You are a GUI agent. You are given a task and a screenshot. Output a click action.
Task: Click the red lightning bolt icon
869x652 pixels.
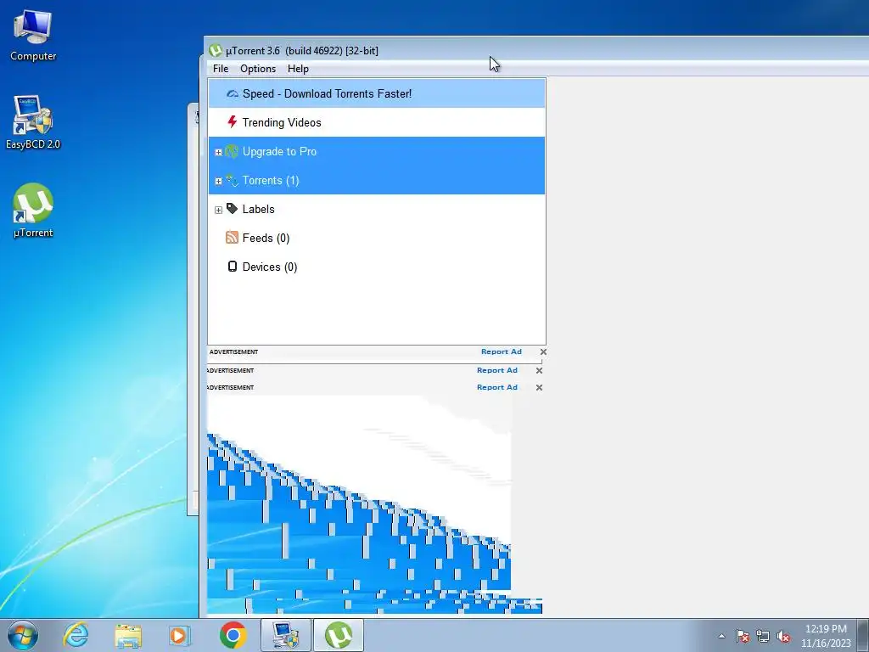(x=233, y=122)
